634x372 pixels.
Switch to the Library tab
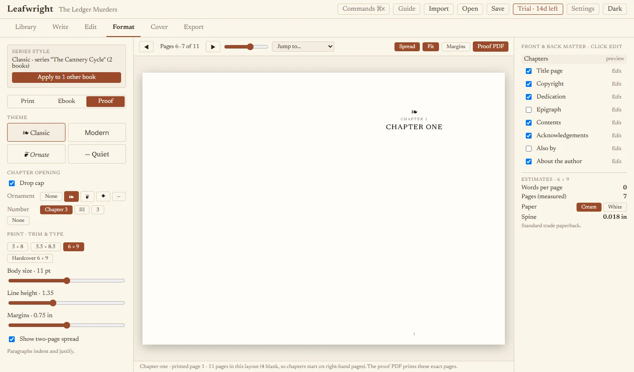click(x=26, y=27)
